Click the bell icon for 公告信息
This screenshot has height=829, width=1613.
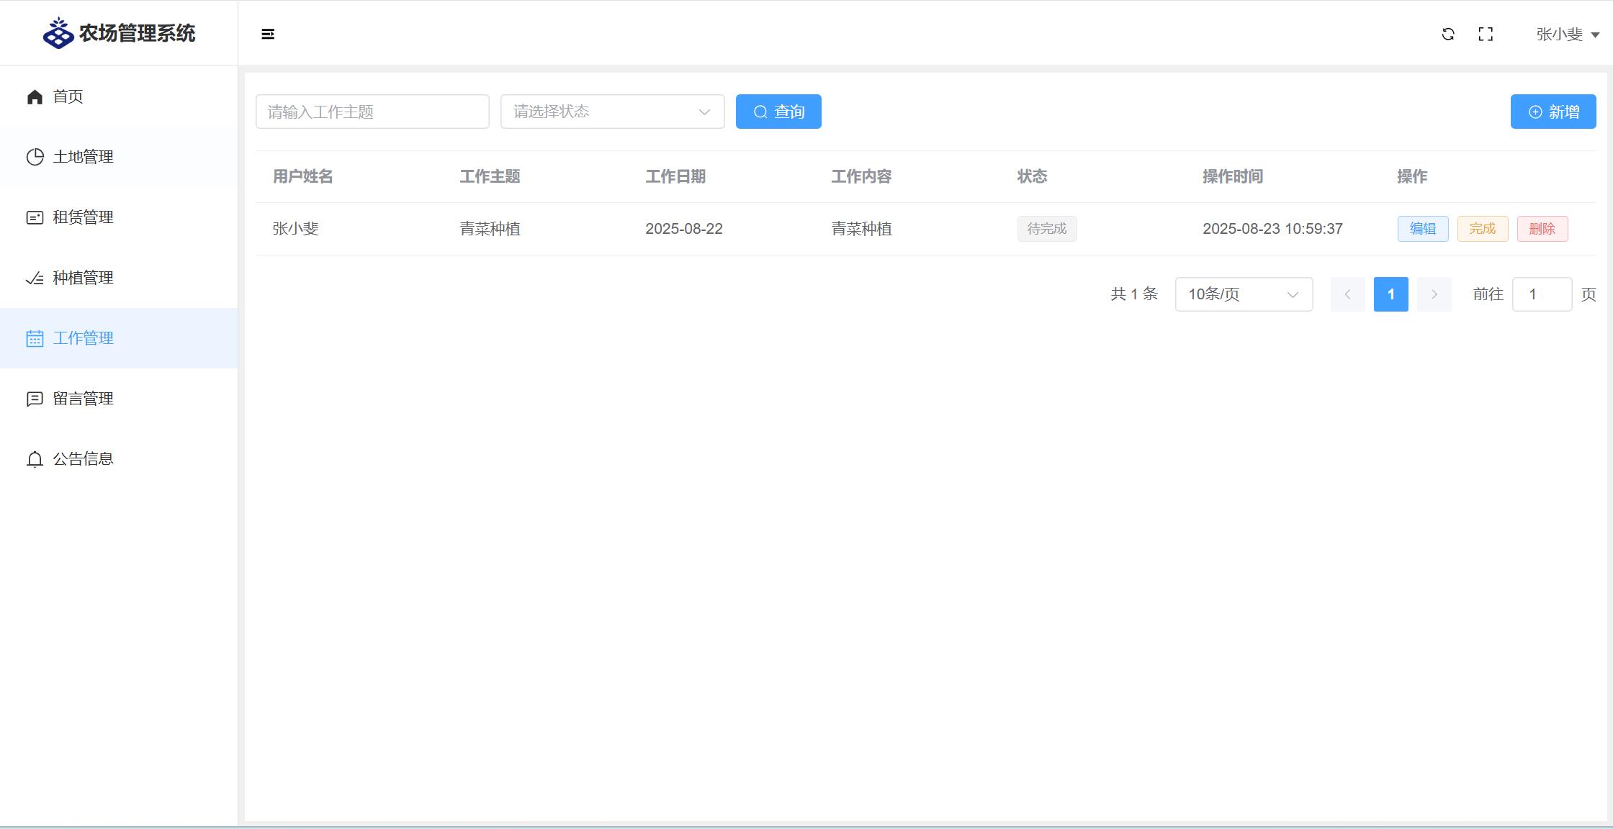coord(35,459)
